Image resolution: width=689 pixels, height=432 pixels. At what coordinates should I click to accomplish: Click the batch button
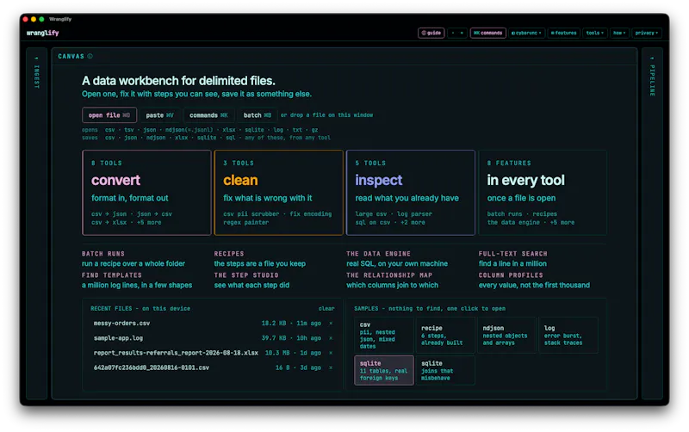tap(257, 115)
